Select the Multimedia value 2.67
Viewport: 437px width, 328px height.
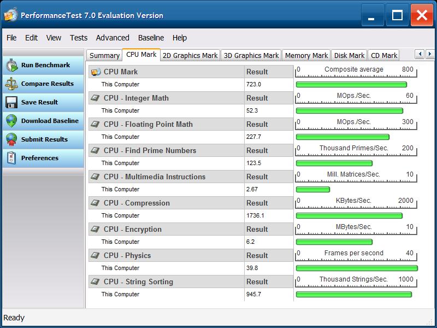(252, 189)
